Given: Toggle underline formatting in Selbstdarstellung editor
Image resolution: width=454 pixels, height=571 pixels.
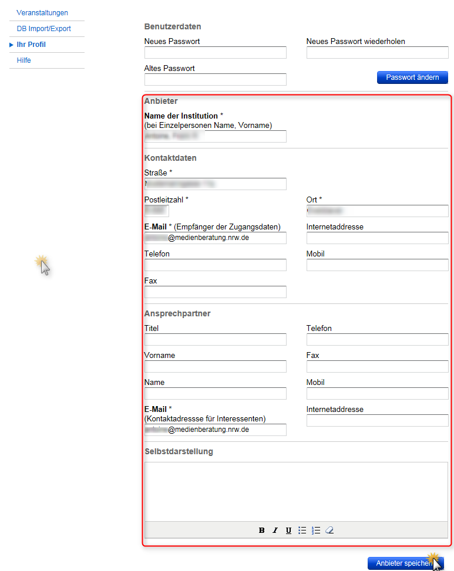Looking at the screenshot, I should [288, 531].
